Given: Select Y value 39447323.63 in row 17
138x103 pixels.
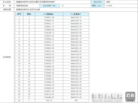Looking at the screenshot, I should pos(76,67).
